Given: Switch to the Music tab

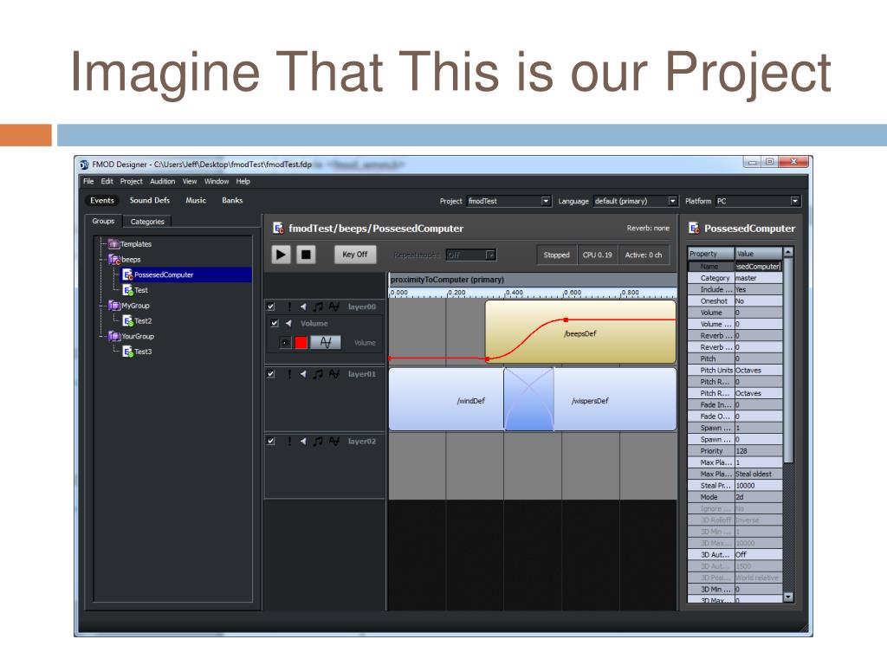Looking at the screenshot, I should [x=196, y=200].
